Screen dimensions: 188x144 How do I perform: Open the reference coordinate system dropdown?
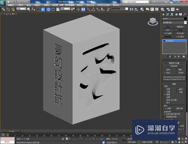click(65, 9)
